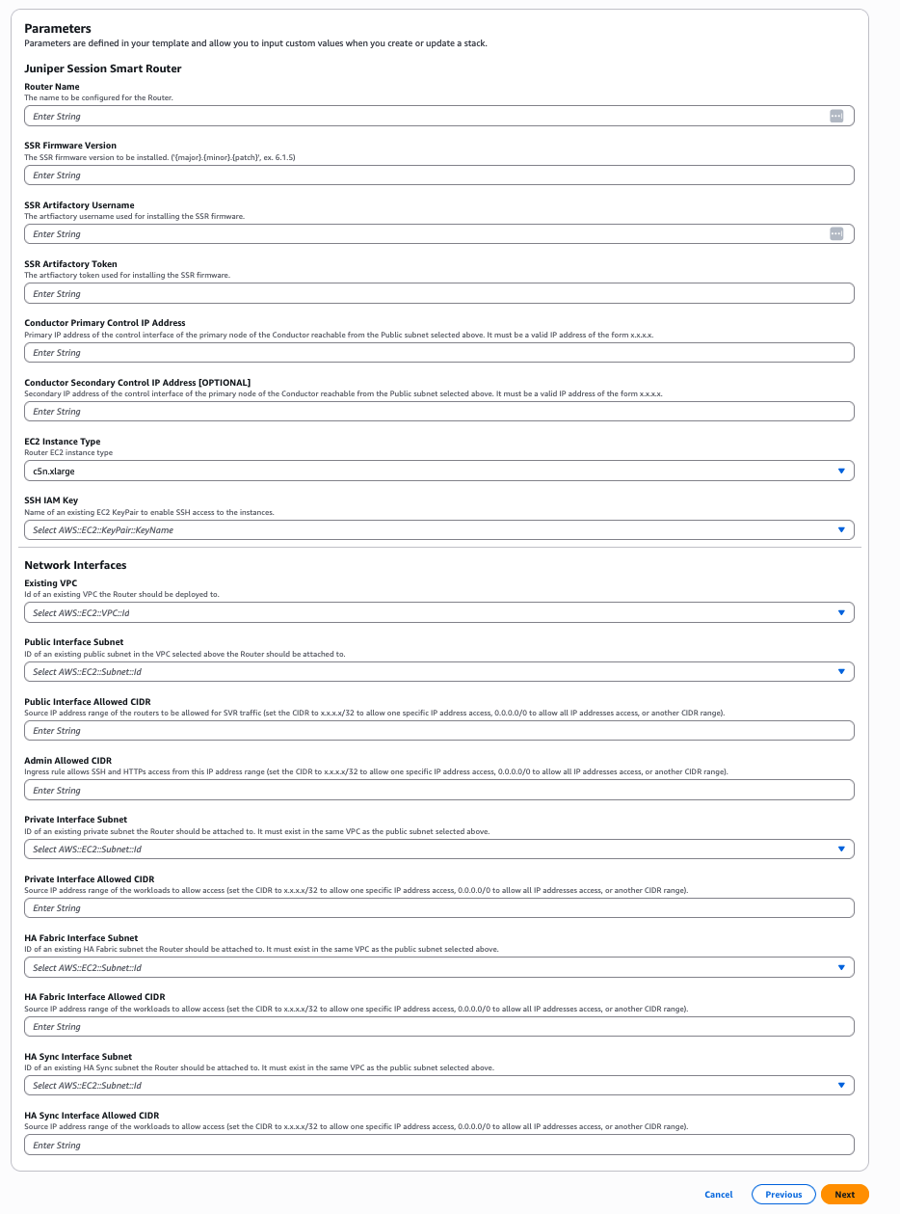The width and height of the screenshot is (900, 1214).
Task: Click the SSR Artifactory Token input field
Action: tap(439, 292)
